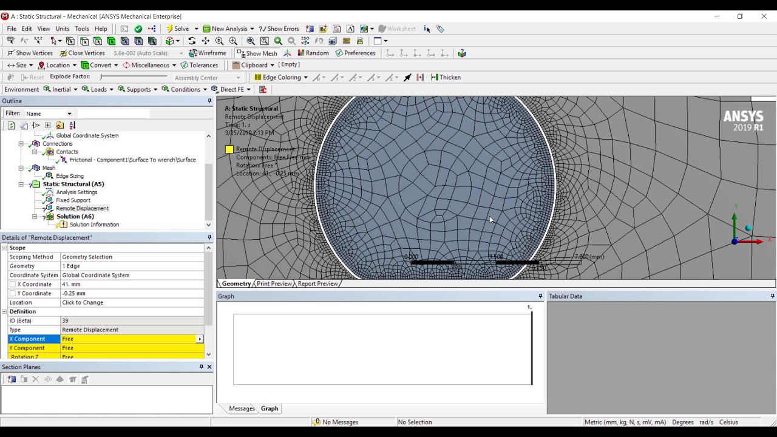The height and width of the screenshot is (437, 777).
Task: Select the face selection filter icon
Action: [x=98, y=41]
